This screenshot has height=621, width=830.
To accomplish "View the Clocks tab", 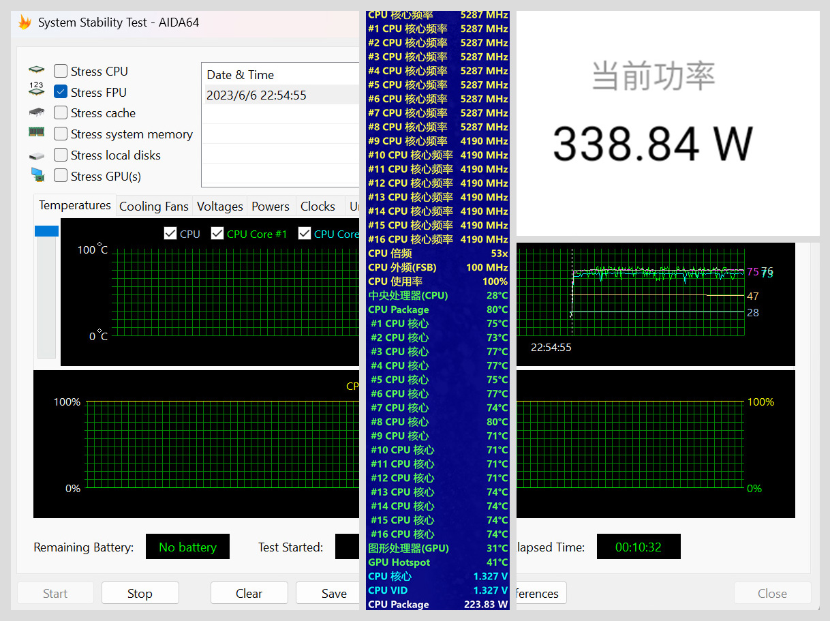I will [318, 206].
